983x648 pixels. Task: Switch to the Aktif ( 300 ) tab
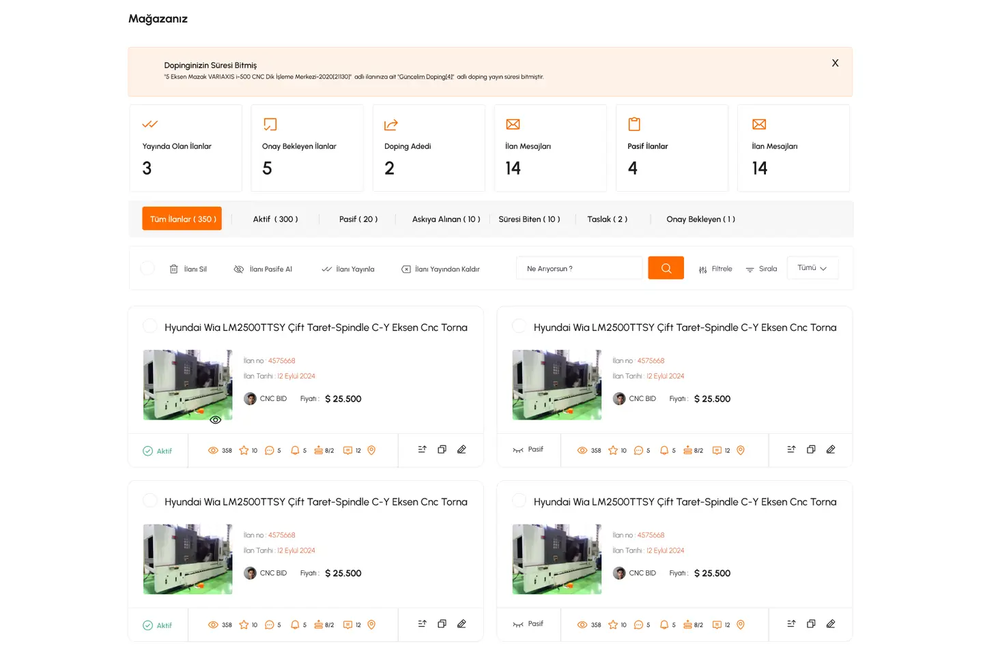275,219
